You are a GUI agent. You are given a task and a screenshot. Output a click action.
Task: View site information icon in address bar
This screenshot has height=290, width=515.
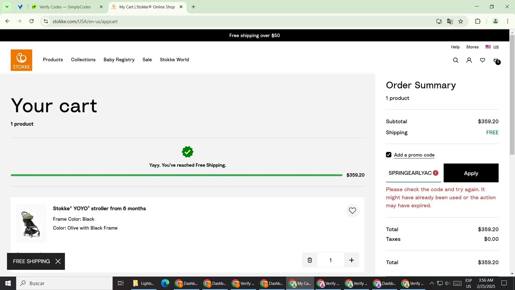(46, 21)
